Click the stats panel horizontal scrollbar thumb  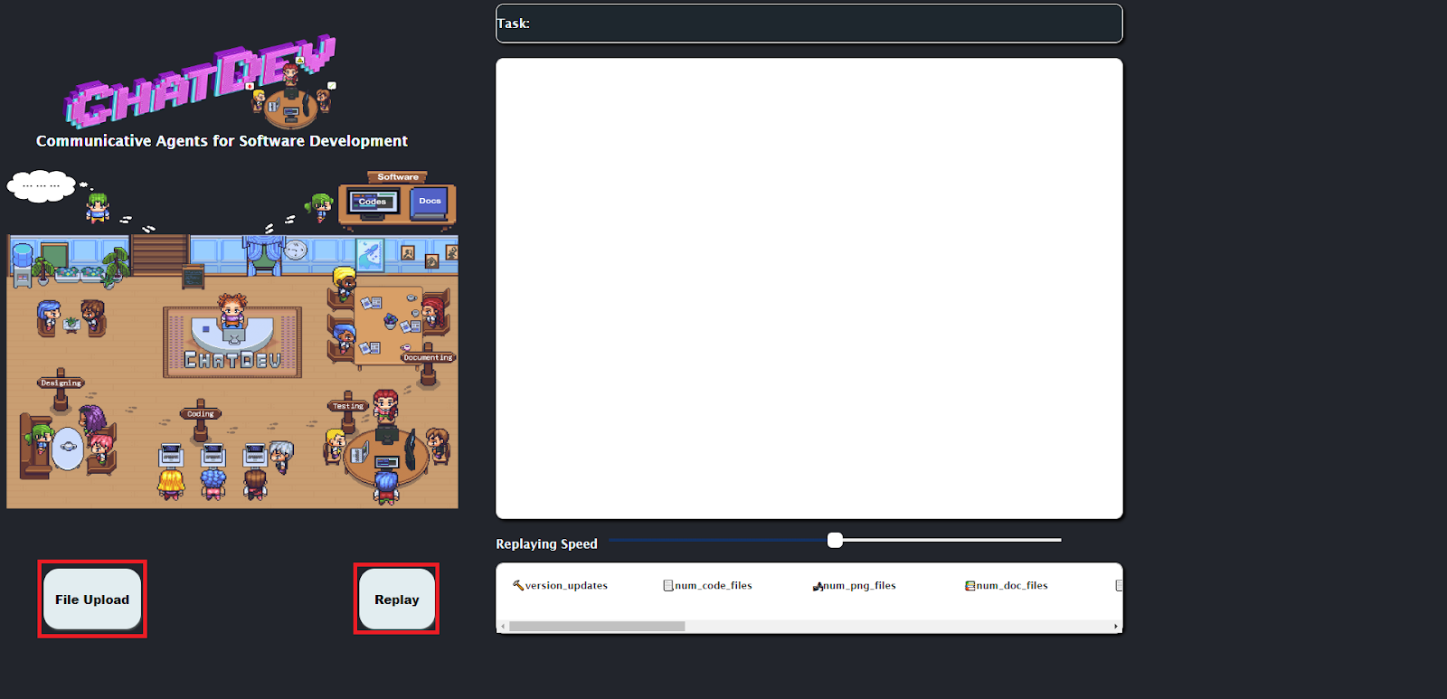coord(597,626)
